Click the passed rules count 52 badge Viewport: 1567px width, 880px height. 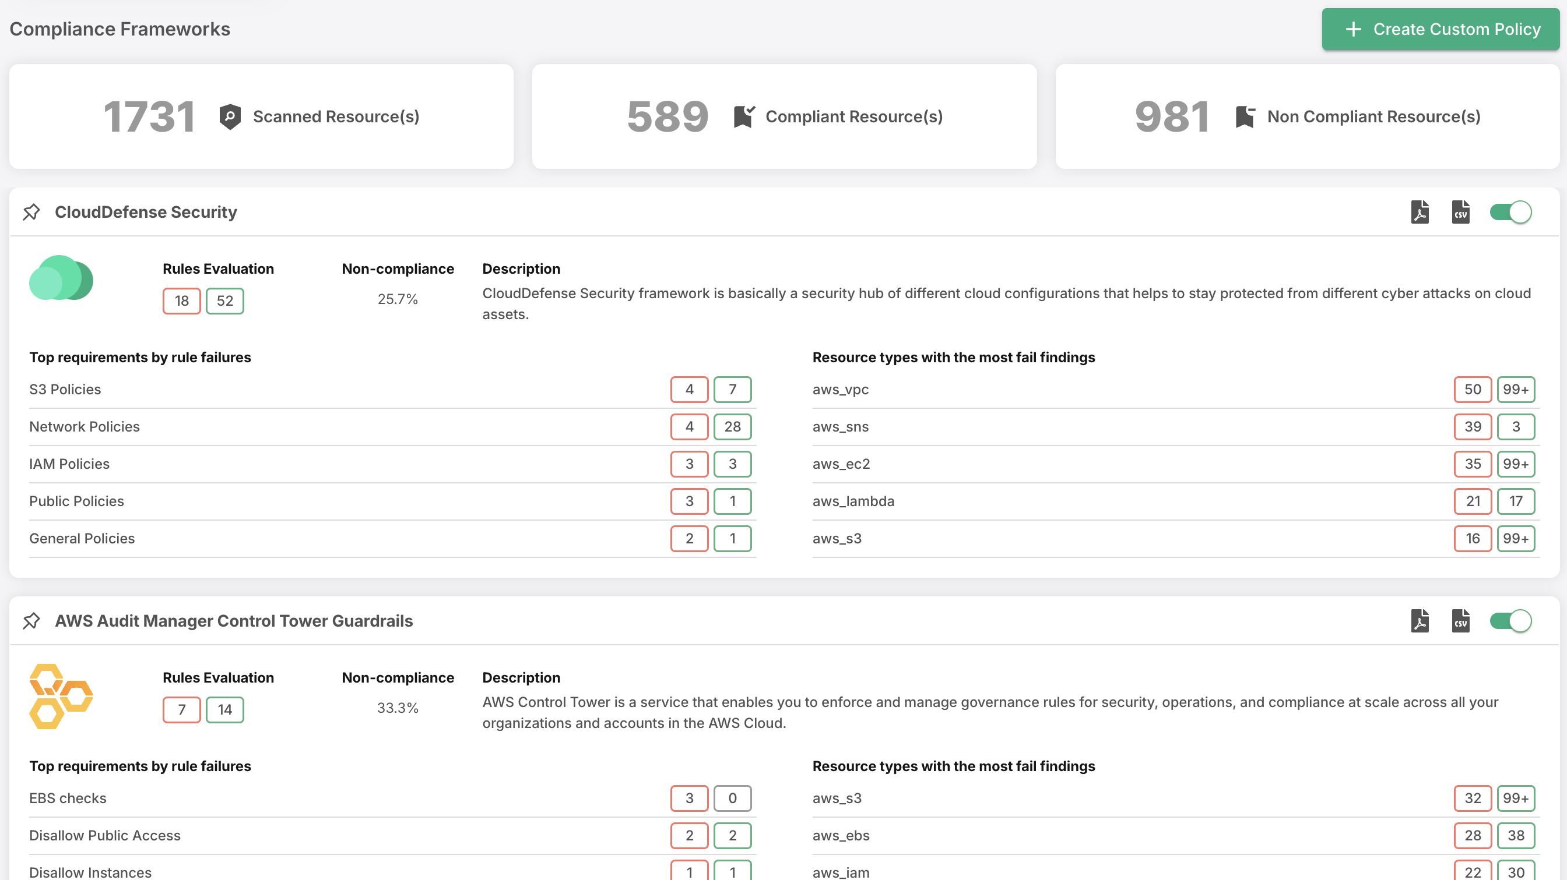click(224, 301)
